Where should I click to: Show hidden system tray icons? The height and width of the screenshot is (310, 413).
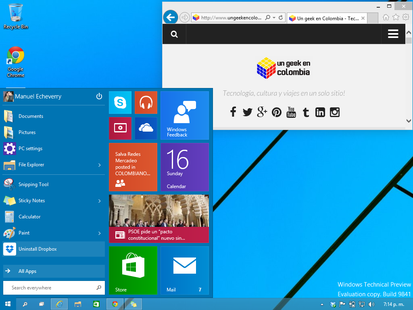[x=322, y=304]
